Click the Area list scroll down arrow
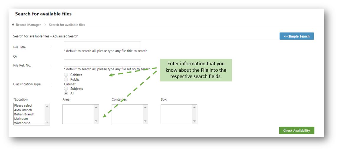This screenshot has height=152, width=339. 96,121
